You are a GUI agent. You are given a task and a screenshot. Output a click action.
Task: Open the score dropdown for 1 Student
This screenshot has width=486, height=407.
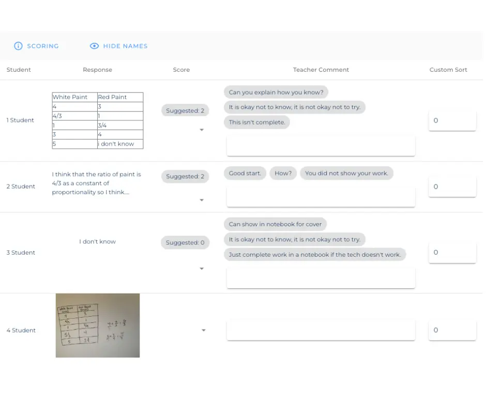pyautogui.click(x=202, y=129)
